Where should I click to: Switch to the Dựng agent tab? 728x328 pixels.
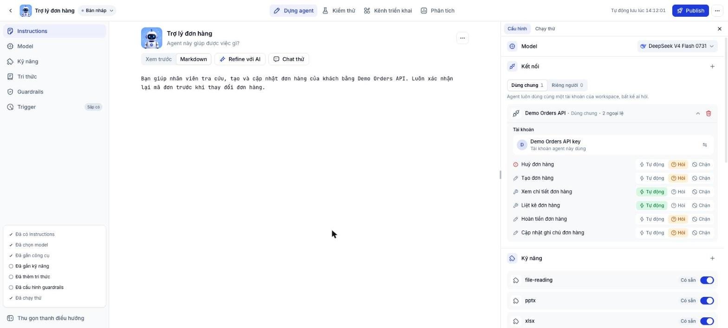coord(293,11)
